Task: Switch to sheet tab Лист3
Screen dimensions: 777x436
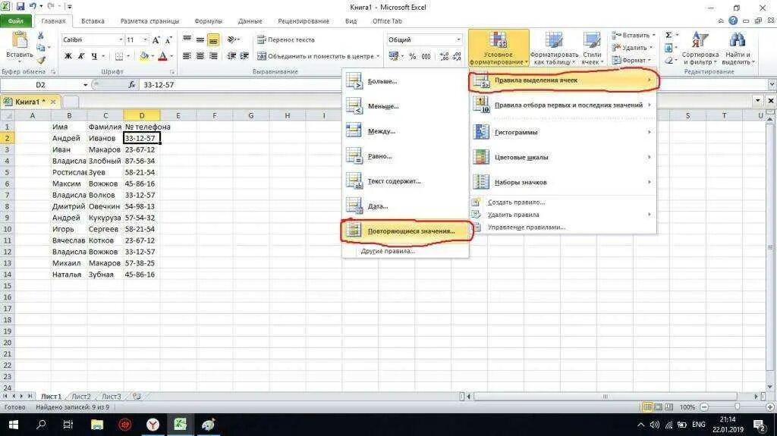Action: (x=112, y=397)
